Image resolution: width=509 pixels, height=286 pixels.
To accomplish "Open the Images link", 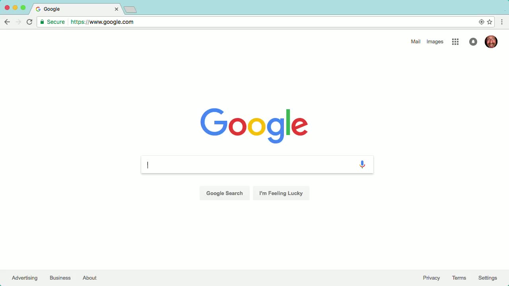I will click(435, 42).
